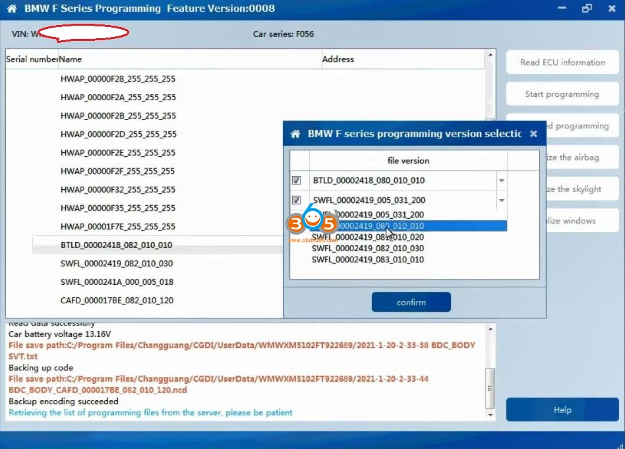The height and width of the screenshot is (449, 625).
Task: Click log panel scrollbar down arrow
Action: (491, 415)
